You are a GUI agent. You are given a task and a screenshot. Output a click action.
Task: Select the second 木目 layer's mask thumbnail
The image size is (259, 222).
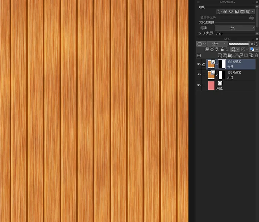point(222,75)
